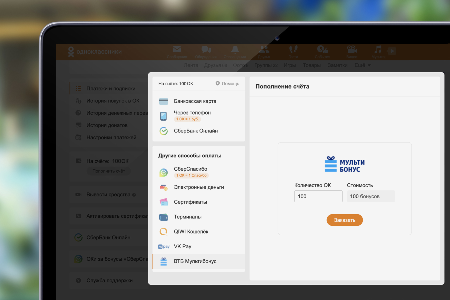
Task: Open Events (События) thumbs-up icon
Action: pos(322,49)
